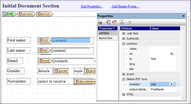This screenshot has height=104, width=191.
Task: Click scroll-up arrow in Properties panel
Action: [183, 28]
